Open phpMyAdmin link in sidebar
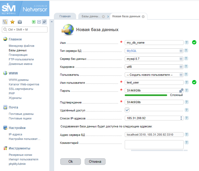The image size is (199, 171). tap(17, 164)
